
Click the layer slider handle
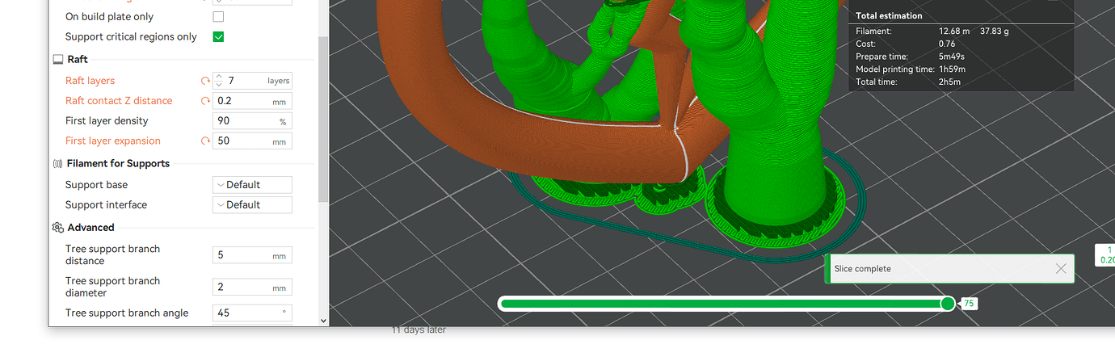tap(948, 304)
